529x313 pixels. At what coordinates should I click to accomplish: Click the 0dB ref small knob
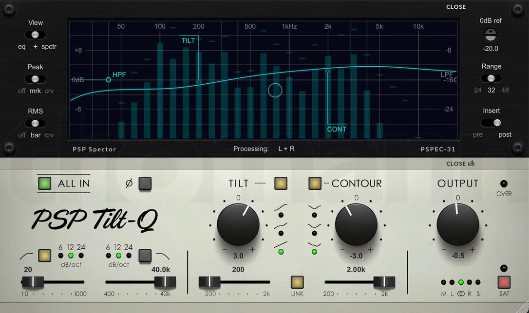pos(491,35)
